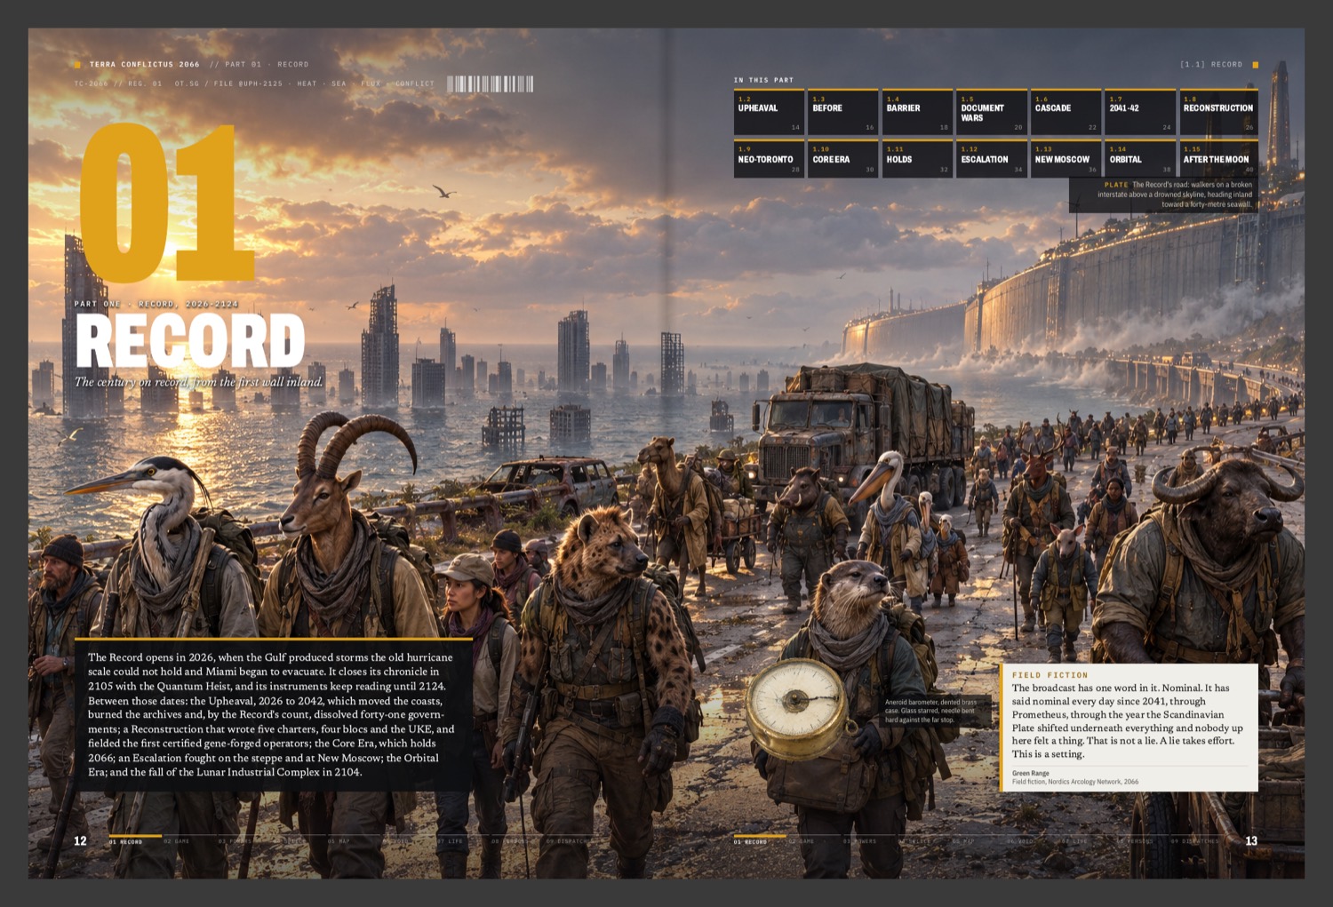1333x907 pixels.
Task: Click the "FIELD FICTION" label
Action: [x=1050, y=675]
